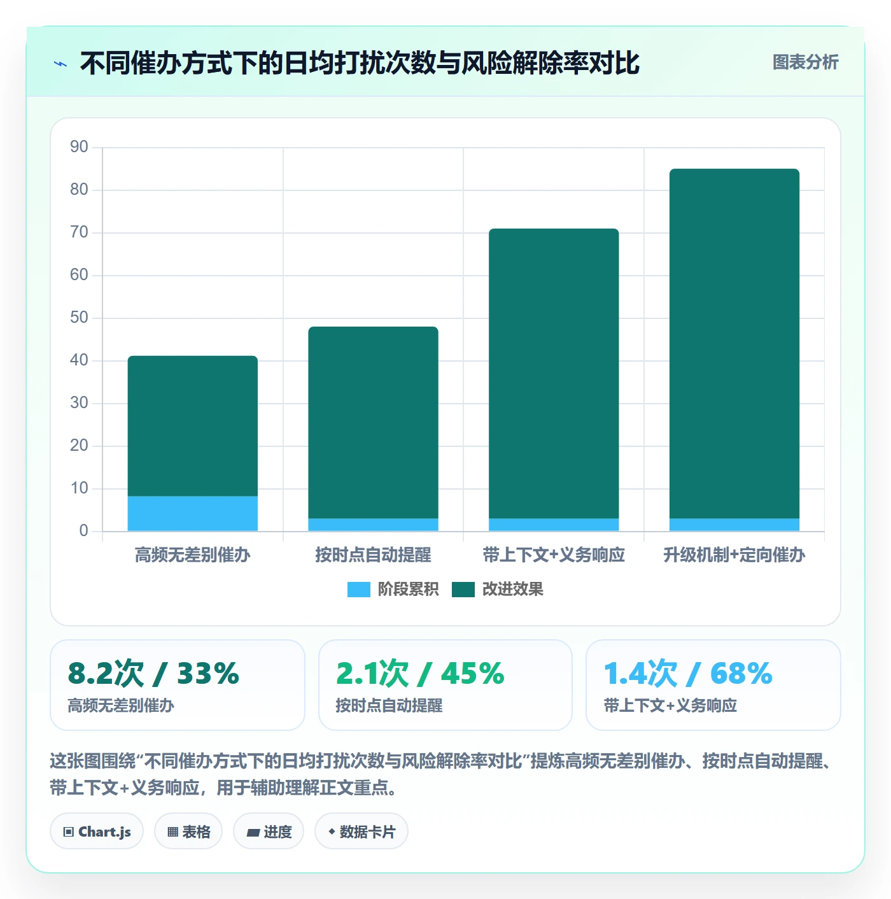Select the green bar for 按时点自动提醒
Viewport: 891px width, 899px height.
(x=374, y=423)
